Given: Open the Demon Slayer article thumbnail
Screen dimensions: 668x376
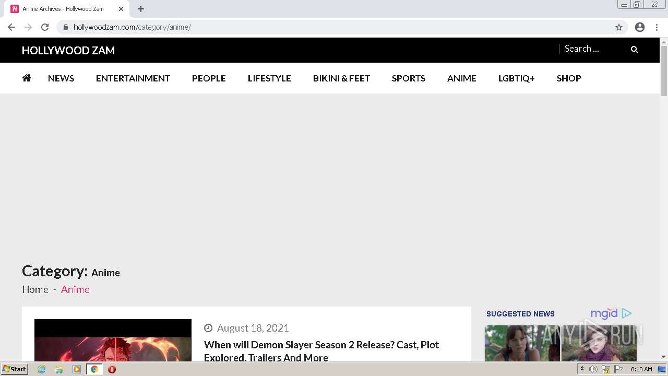Looking at the screenshot, I should pyautogui.click(x=113, y=340).
